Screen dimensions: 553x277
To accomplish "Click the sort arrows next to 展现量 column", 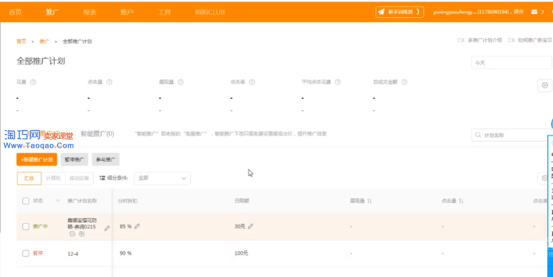I will pyautogui.click(x=369, y=201).
